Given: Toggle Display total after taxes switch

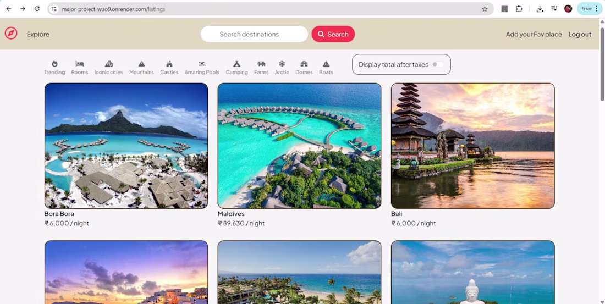Looking at the screenshot, I should 438,64.
